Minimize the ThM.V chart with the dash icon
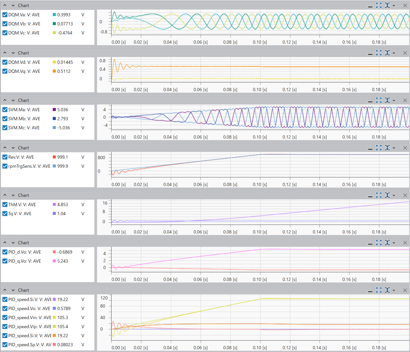The height and width of the screenshot is (352, 410). coord(370,196)
